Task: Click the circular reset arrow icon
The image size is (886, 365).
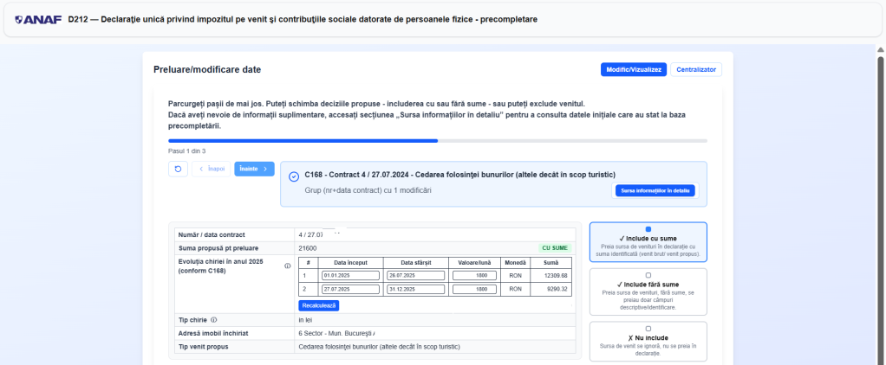Action: click(x=178, y=169)
